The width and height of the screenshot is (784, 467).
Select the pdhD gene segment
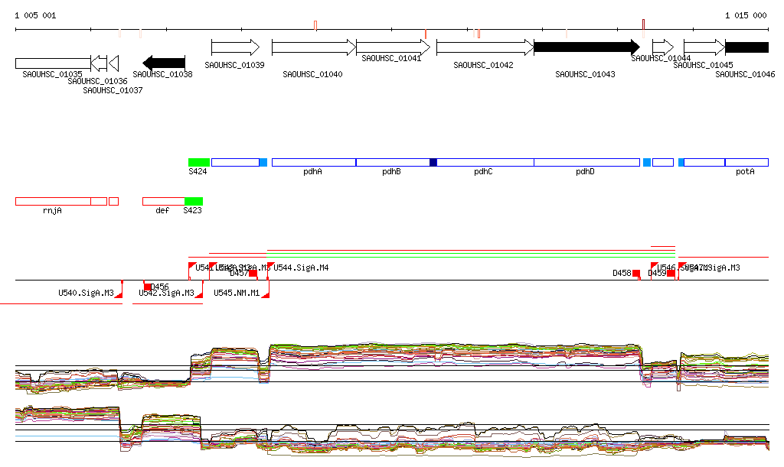pyautogui.click(x=586, y=162)
